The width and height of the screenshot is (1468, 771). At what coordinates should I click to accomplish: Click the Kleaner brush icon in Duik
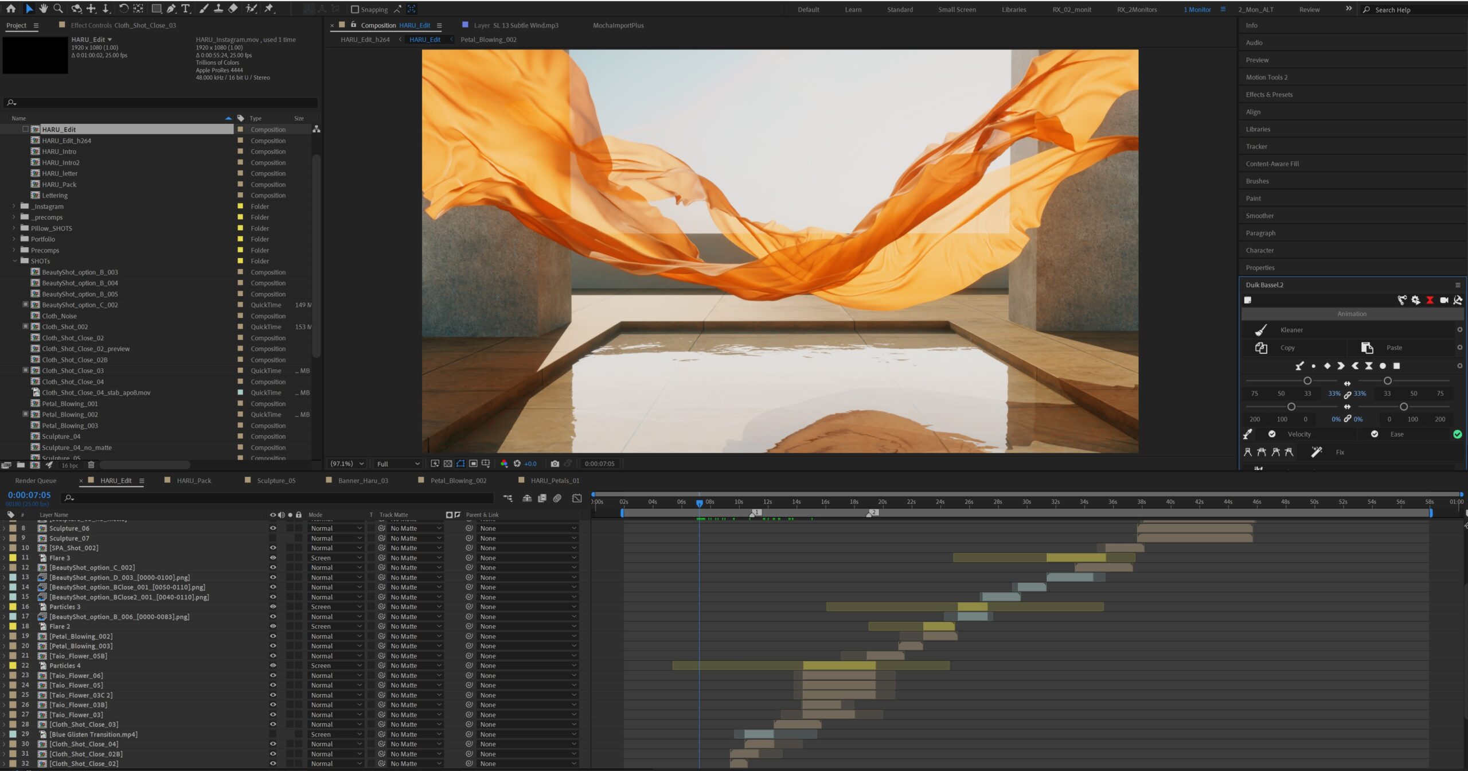[1260, 330]
